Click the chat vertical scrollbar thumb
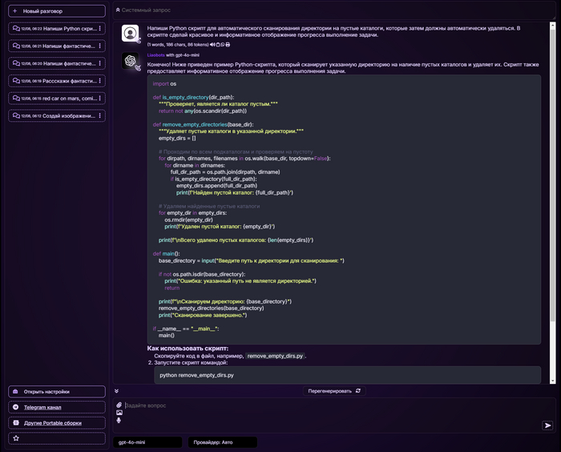This screenshot has width=561, height=452. coord(553,174)
